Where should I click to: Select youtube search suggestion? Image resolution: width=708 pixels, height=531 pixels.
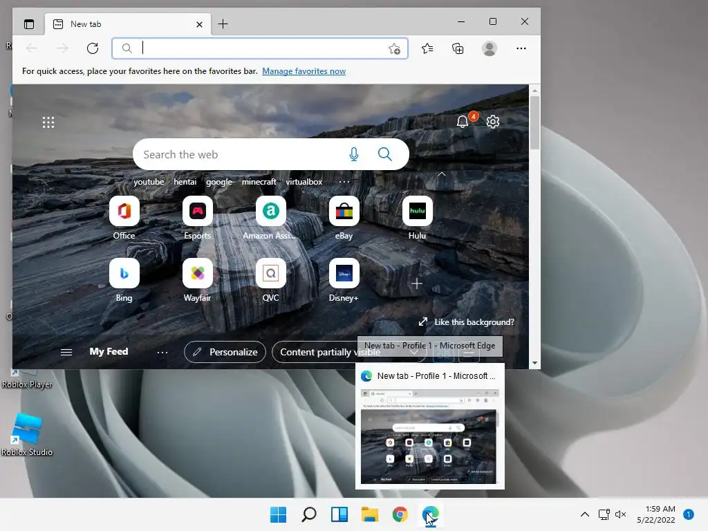pyautogui.click(x=149, y=182)
